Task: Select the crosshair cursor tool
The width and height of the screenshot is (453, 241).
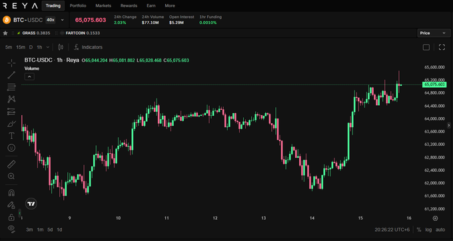Action: coord(11,63)
